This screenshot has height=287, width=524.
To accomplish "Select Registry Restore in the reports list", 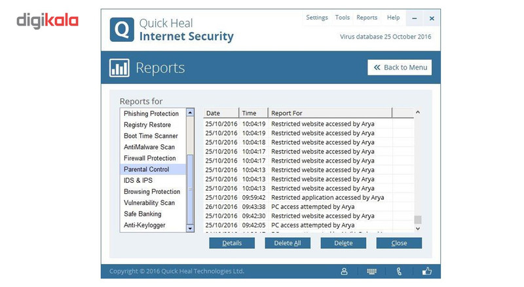I will point(153,124).
